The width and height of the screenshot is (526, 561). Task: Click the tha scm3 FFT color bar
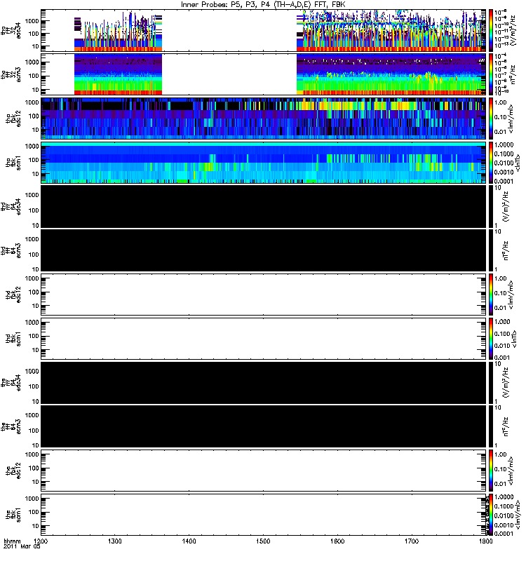[491, 74]
